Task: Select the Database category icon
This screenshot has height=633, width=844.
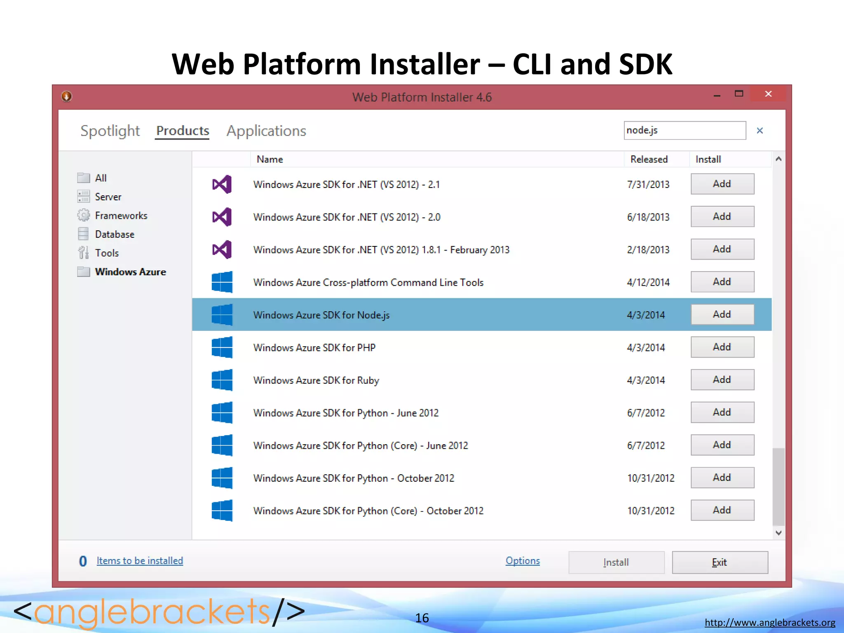Action: coord(83,234)
